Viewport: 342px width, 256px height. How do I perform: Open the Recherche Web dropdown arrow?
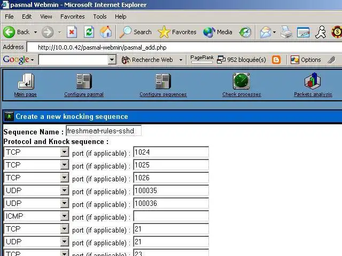click(181, 60)
